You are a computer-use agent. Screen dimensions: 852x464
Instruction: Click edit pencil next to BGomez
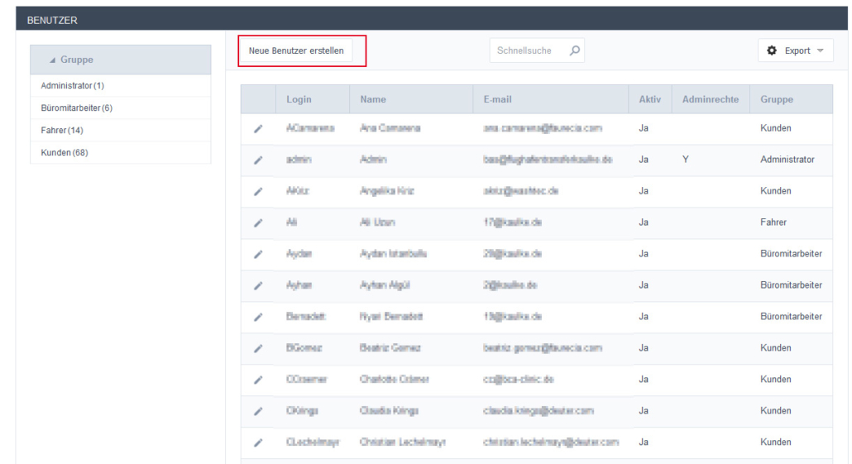(x=258, y=348)
